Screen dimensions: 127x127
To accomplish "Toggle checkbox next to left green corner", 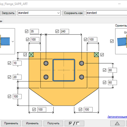I will click(25, 55).
